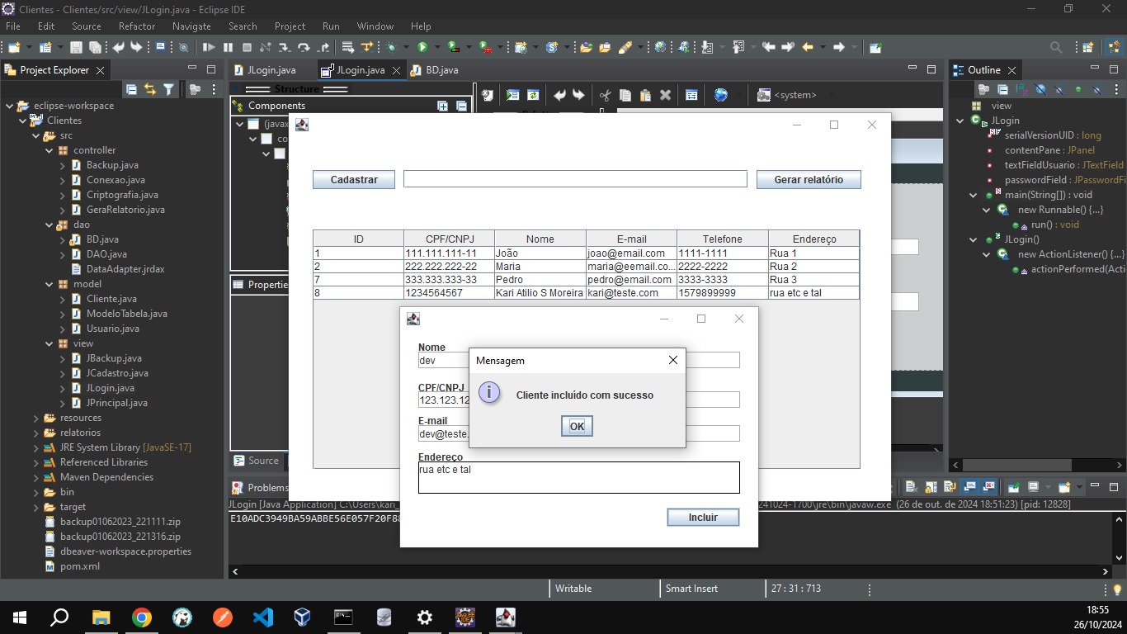Click the Suspend debug icon

pyautogui.click(x=228, y=47)
